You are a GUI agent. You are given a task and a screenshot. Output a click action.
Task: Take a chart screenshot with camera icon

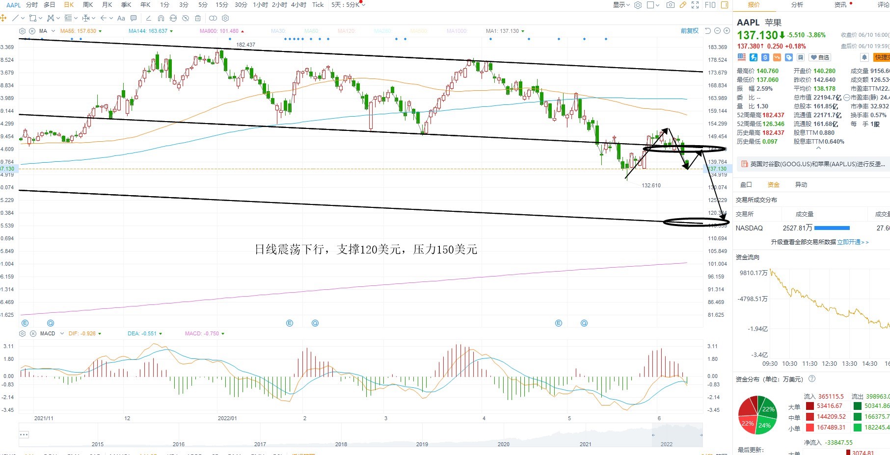click(x=671, y=5)
